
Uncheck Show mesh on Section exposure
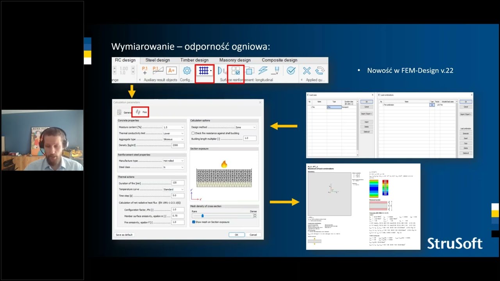[193, 222]
